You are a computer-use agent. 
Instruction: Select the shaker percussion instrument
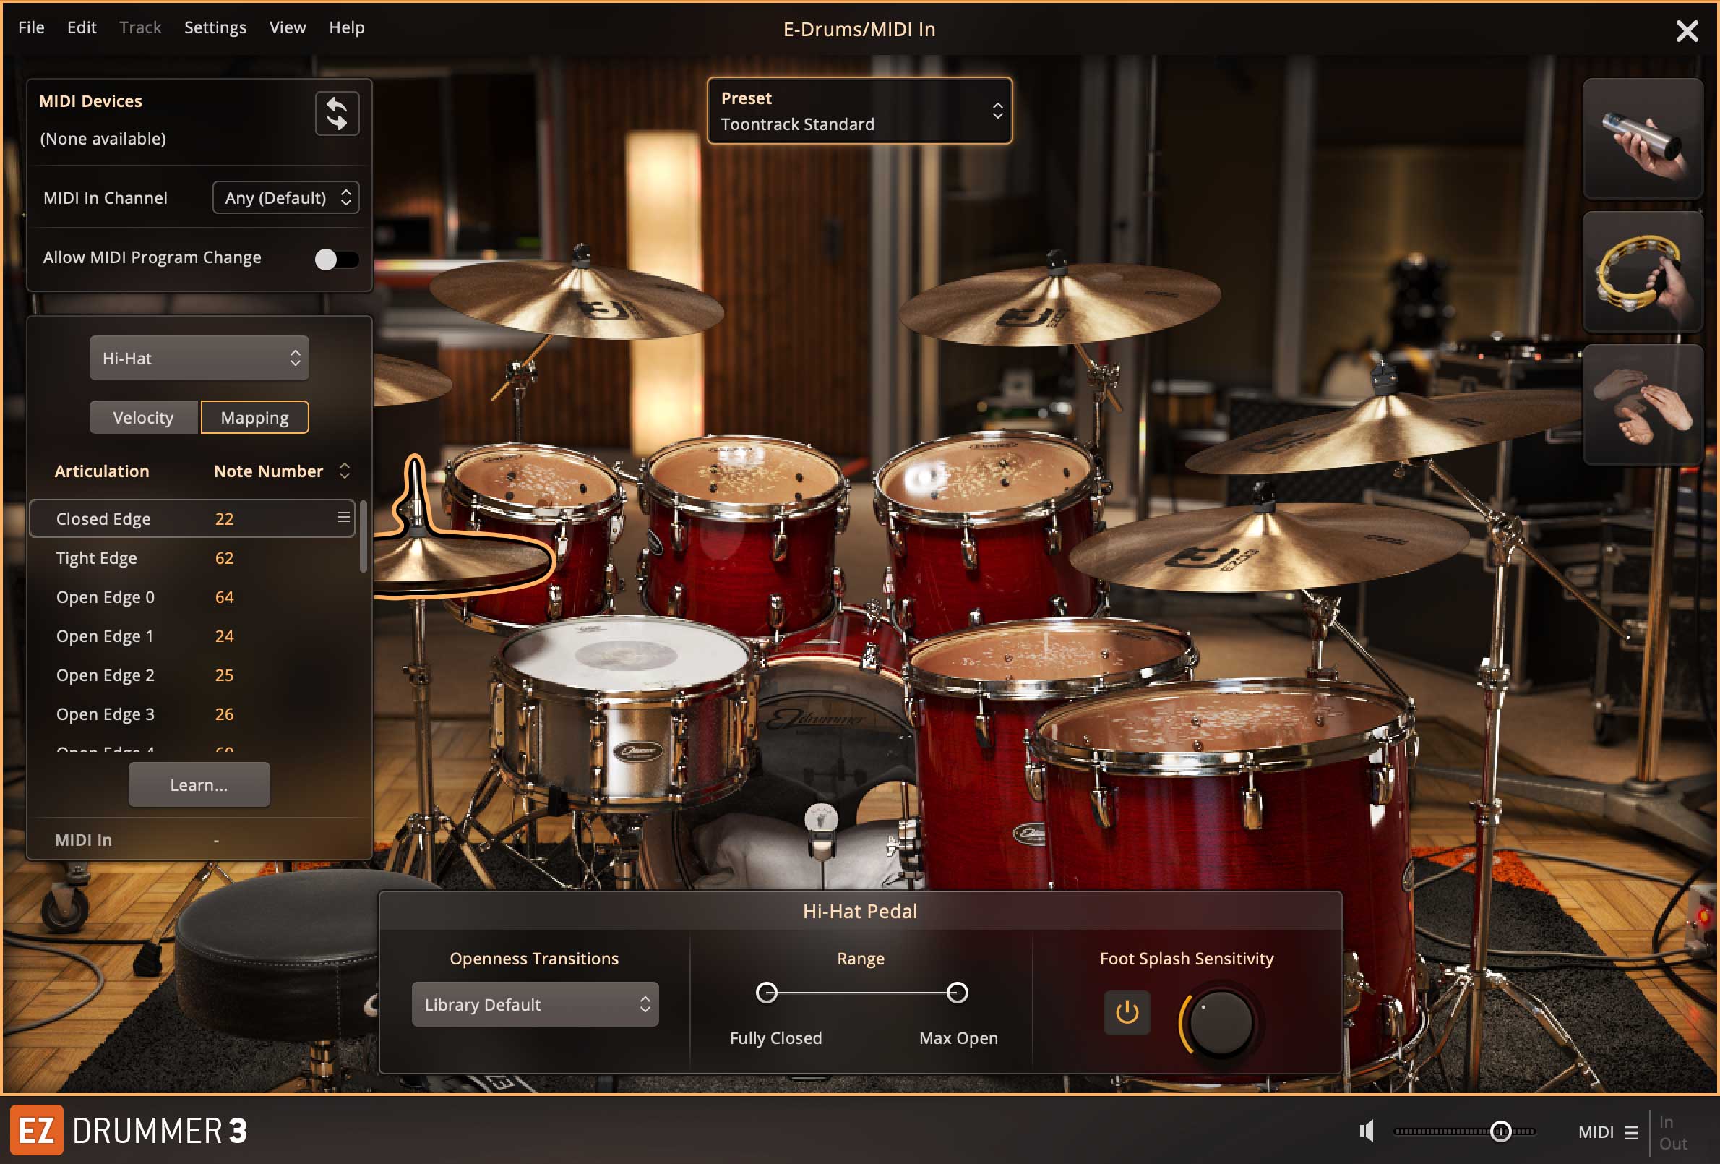(x=1641, y=140)
